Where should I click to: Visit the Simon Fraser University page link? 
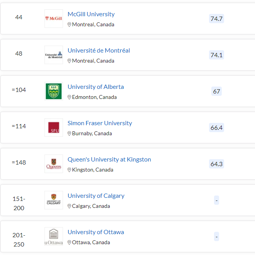coord(100,123)
